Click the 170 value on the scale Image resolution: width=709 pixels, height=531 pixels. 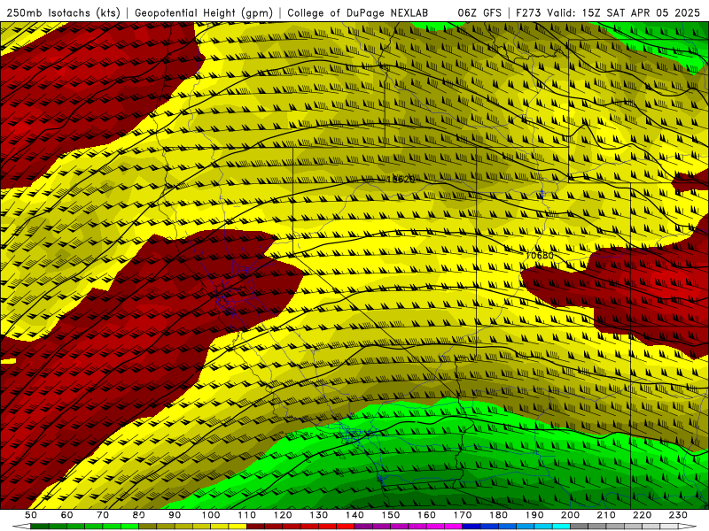coord(463,515)
